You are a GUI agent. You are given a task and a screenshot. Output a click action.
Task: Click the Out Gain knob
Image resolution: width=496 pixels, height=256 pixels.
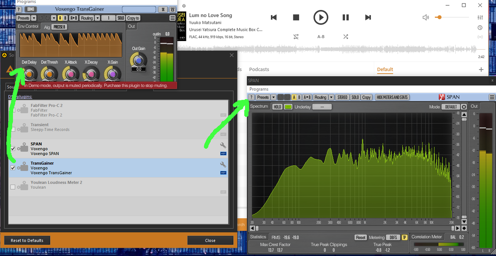coord(138,60)
